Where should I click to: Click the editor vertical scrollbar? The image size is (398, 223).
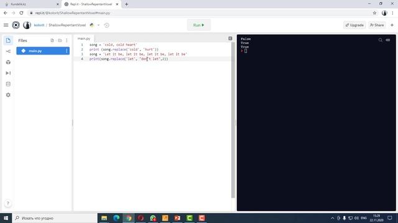[233, 120]
